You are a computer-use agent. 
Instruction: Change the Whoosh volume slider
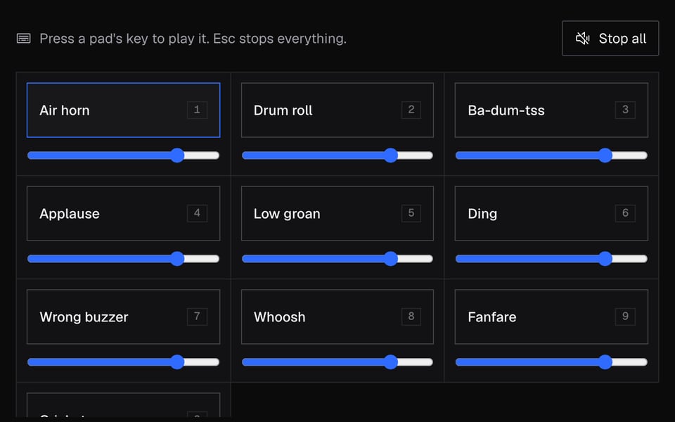(x=337, y=362)
